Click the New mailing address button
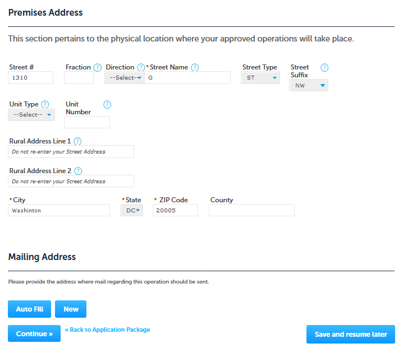403x362 pixels. 71,309
